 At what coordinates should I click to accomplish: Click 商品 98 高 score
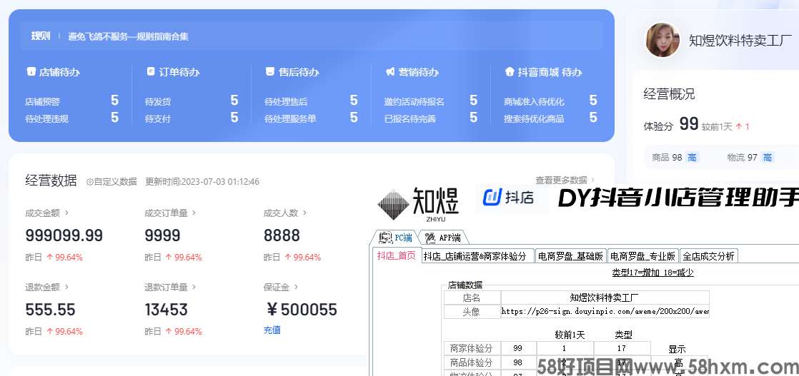coord(675,158)
